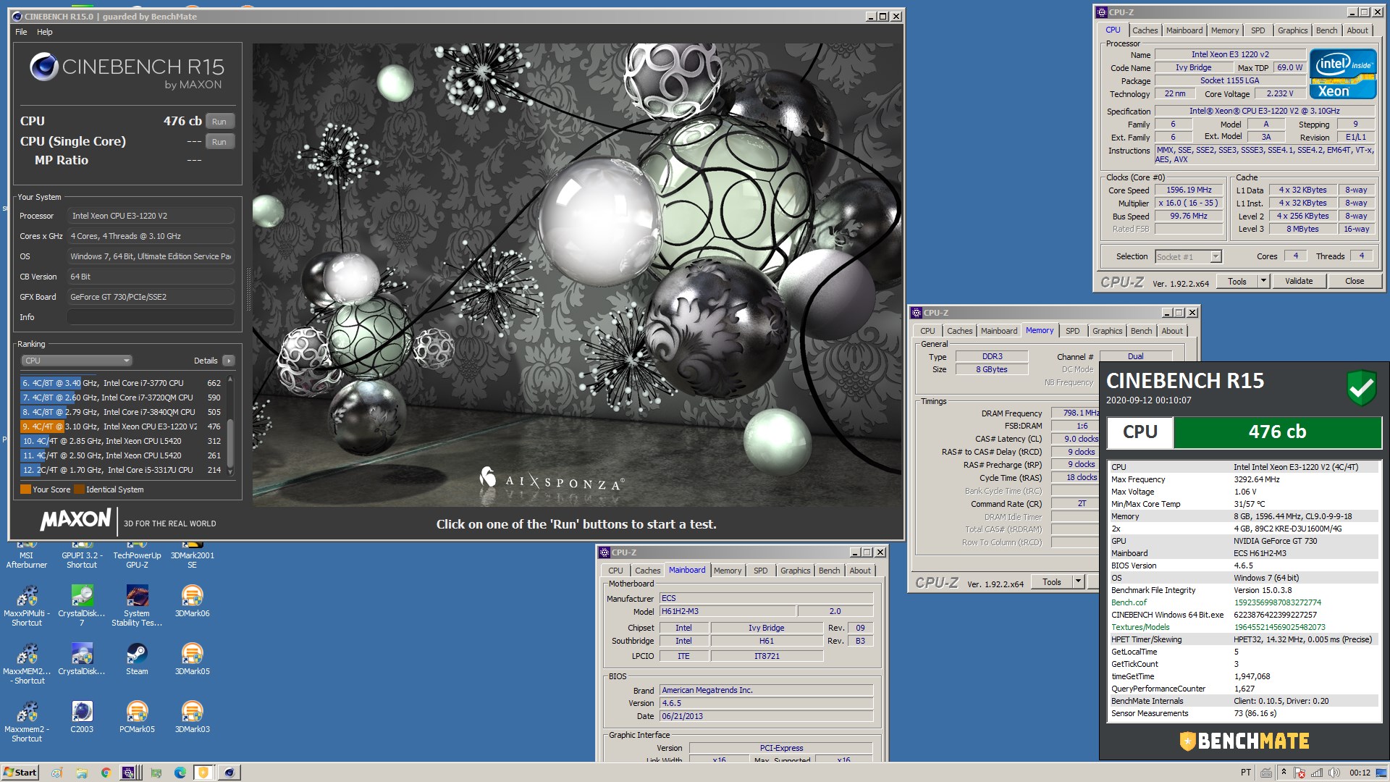Show hidden icons in system tray
Screen dimensions: 1390x782
[1284, 773]
